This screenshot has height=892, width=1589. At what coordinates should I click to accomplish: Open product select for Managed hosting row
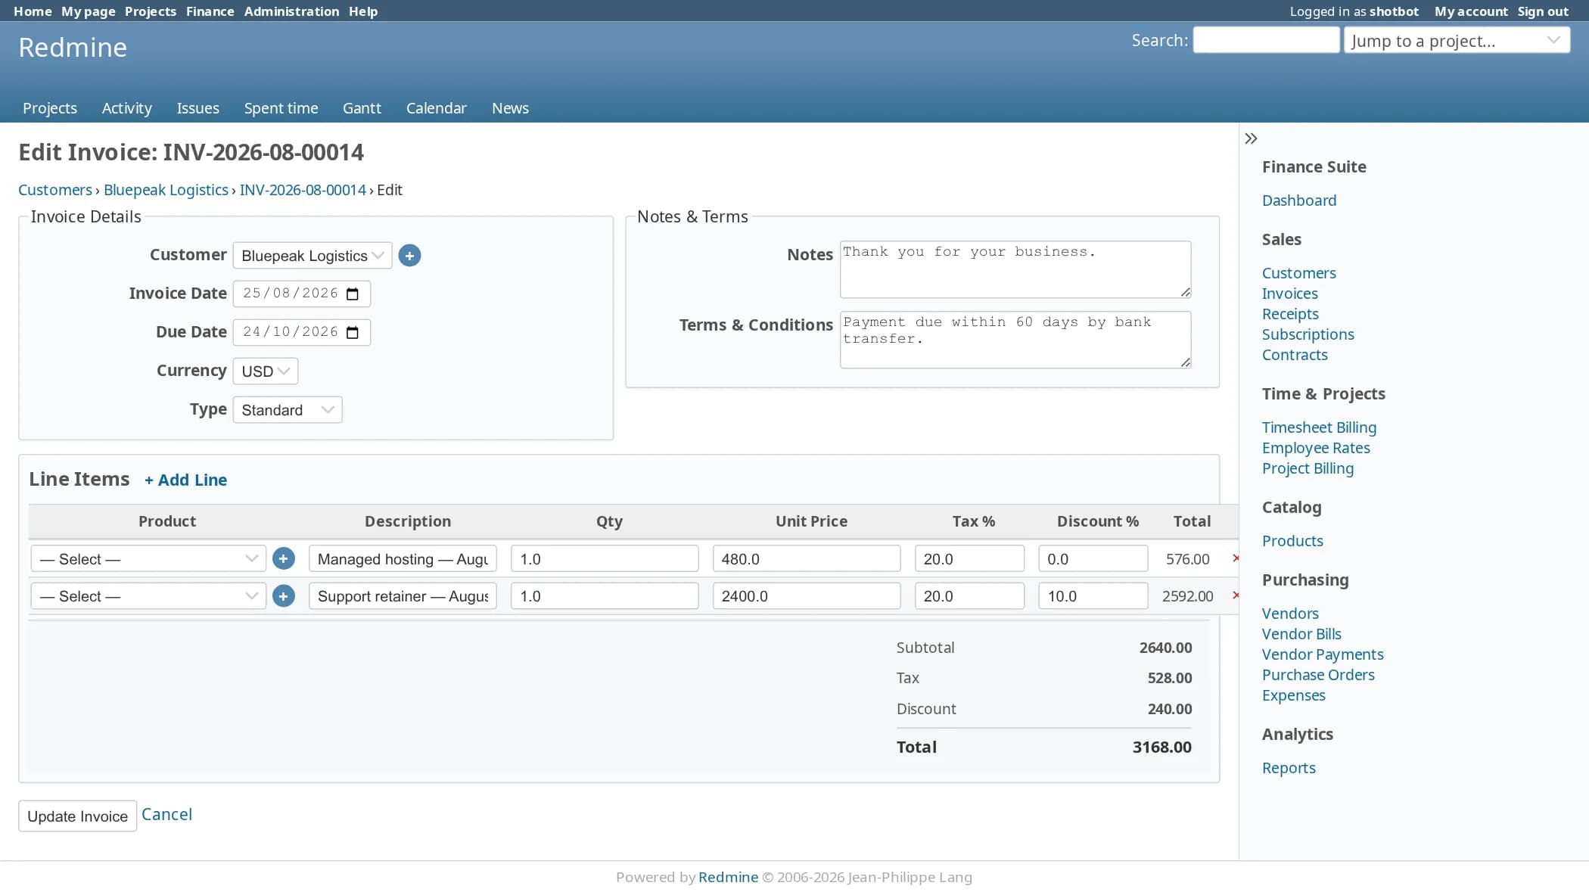(x=148, y=559)
